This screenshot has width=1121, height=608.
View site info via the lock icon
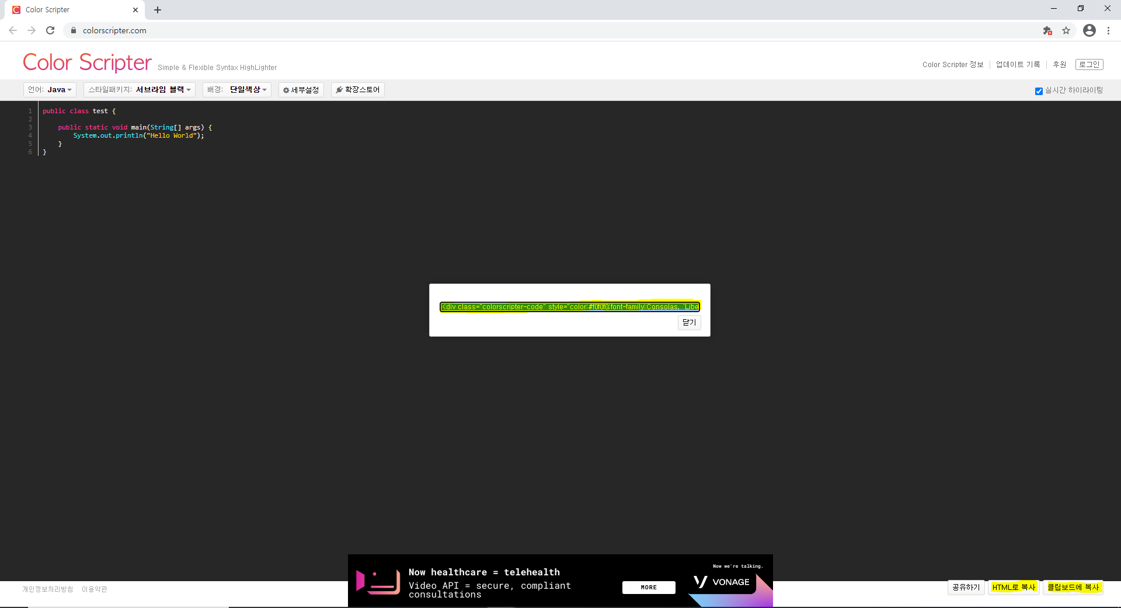tap(74, 30)
